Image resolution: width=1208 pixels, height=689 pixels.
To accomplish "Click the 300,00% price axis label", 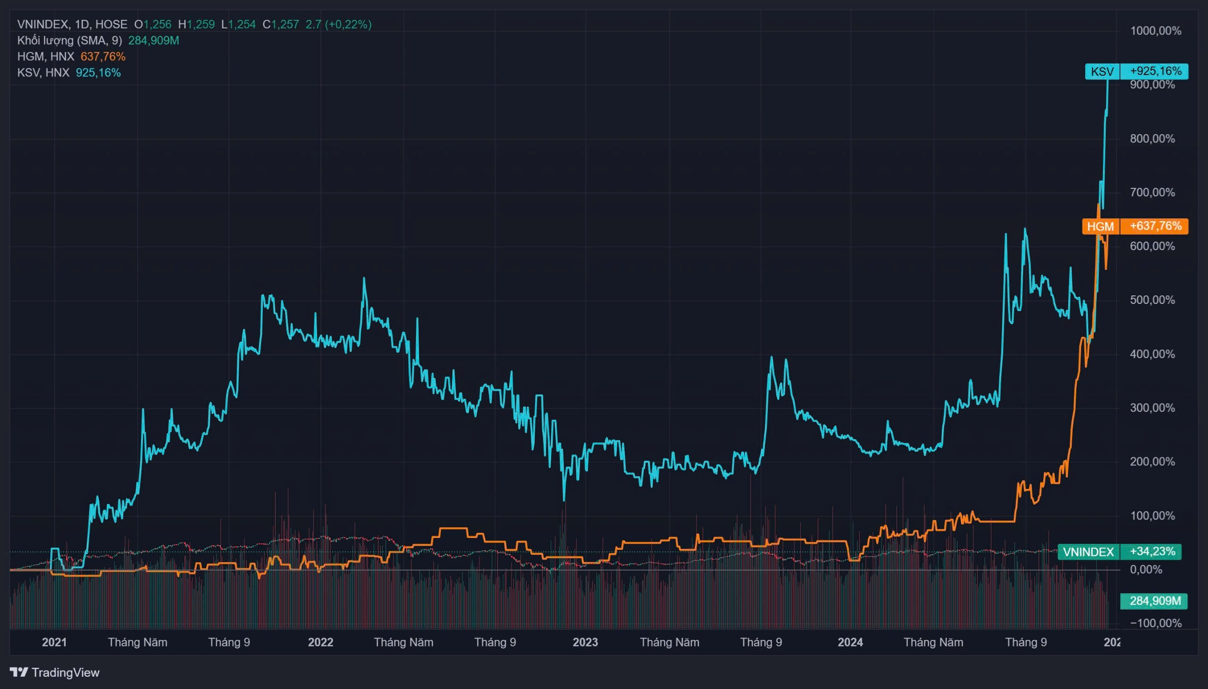I will tap(1152, 408).
